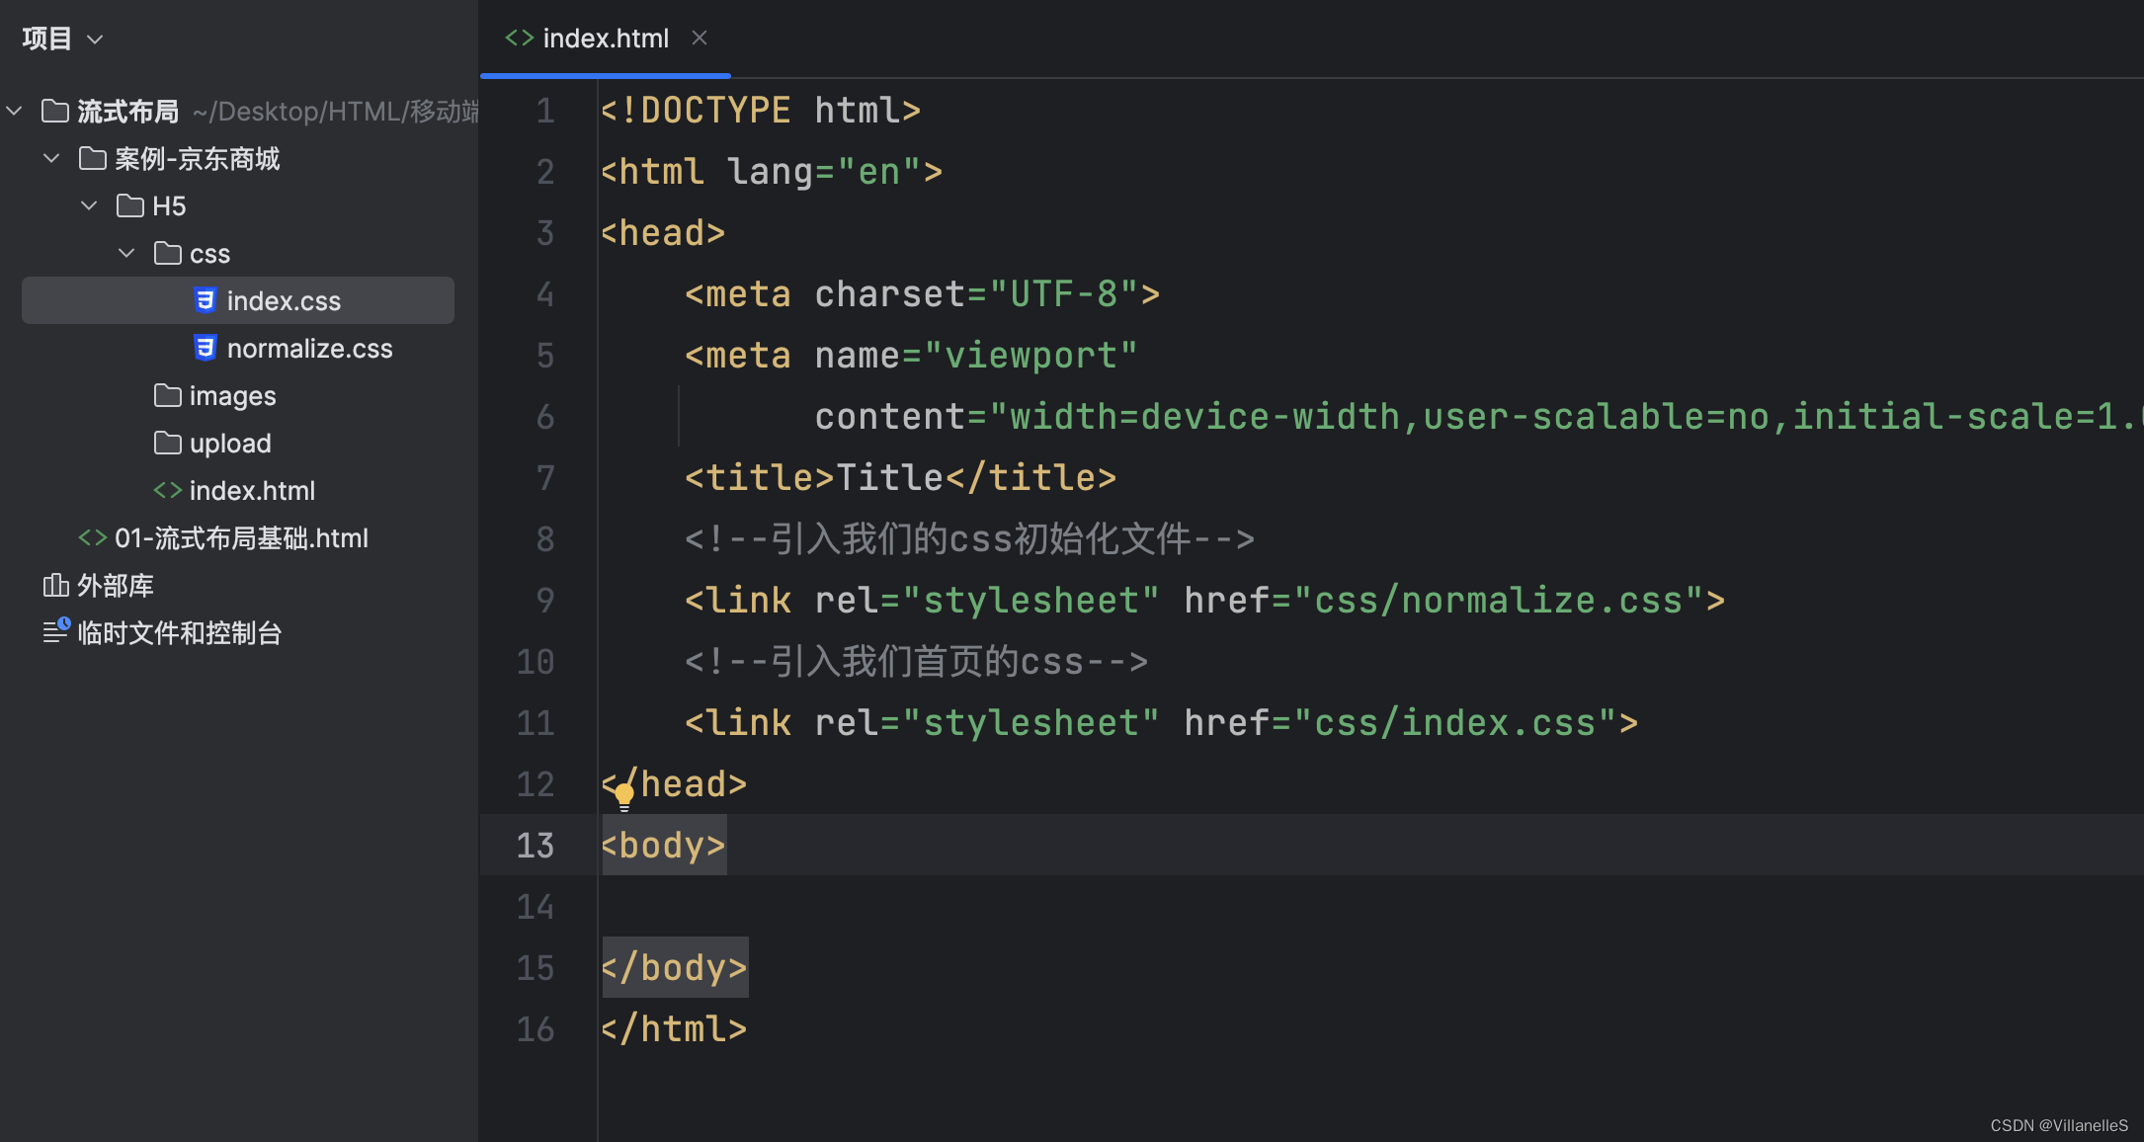Click the 01-流式布局基础.html file icon
This screenshot has width=2144, height=1142.
pyautogui.click(x=93, y=537)
